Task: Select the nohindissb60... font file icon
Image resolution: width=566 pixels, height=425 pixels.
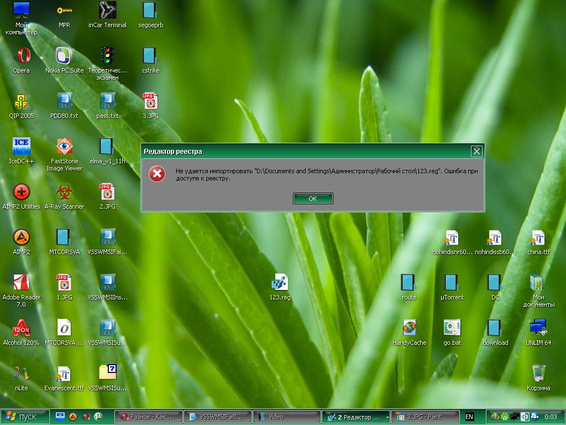Action: tap(495, 241)
